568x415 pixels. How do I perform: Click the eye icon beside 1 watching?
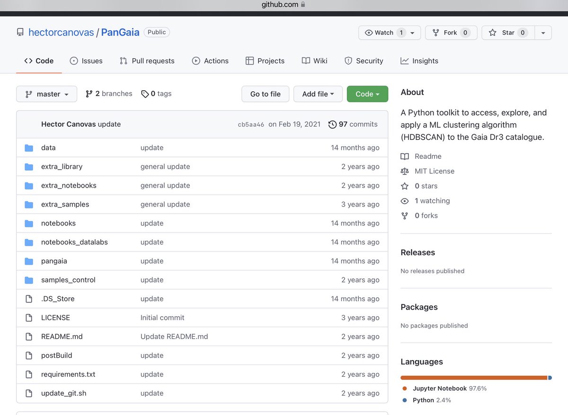405,201
